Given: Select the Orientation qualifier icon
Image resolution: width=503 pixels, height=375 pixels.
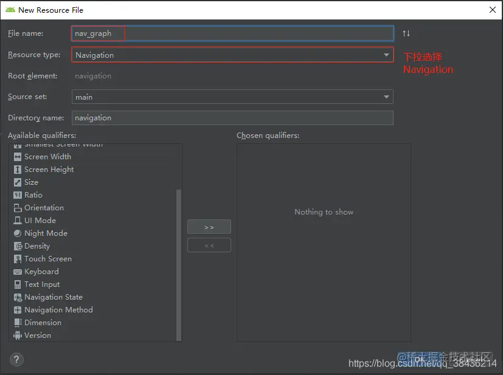Looking at the screenshot, I should pyautogui.click(x=17, y=208).
